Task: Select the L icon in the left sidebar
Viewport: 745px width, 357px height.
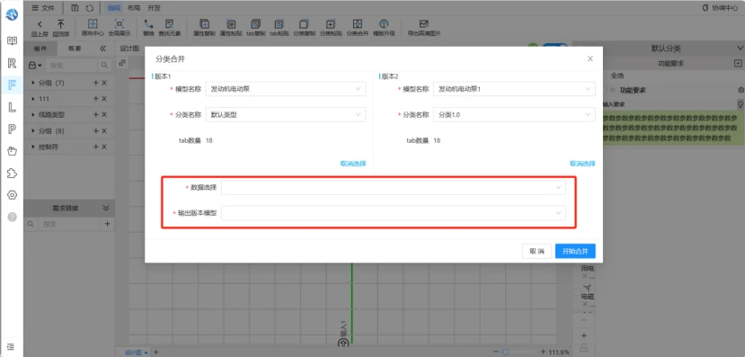Action: coord(13,107)
